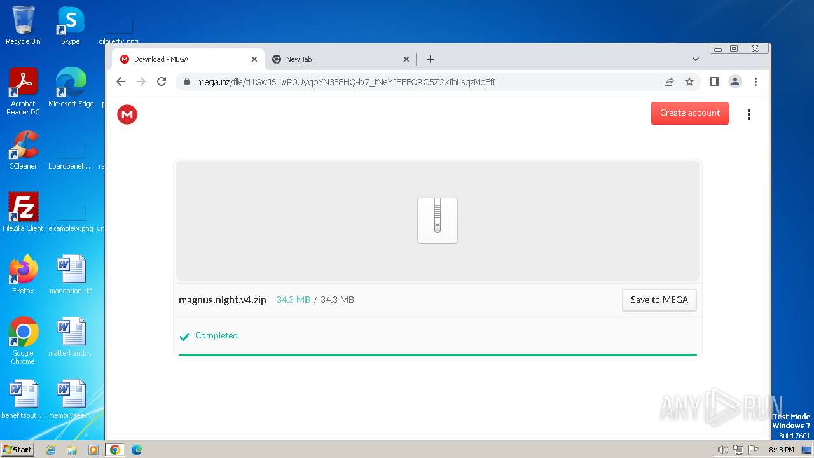Open Internet Explorer from taskbar

[51, 450]
